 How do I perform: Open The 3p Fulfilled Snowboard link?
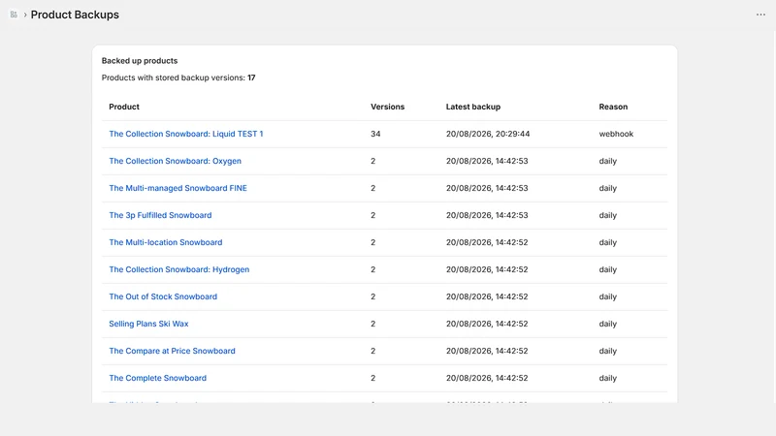160,215
